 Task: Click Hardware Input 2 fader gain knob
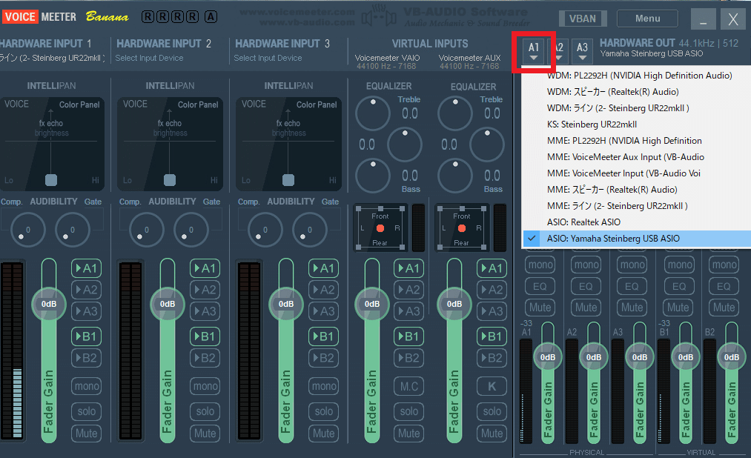(x=167, y=305)
